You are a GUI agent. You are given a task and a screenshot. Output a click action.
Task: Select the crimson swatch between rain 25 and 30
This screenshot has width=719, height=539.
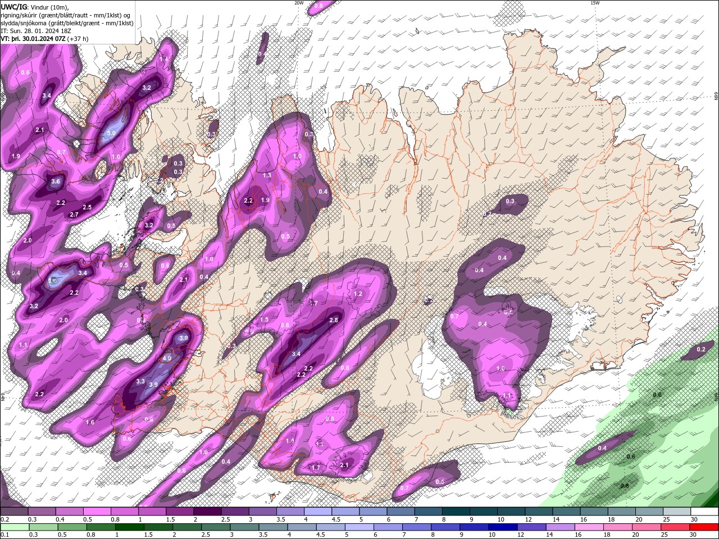coord(675,527)
